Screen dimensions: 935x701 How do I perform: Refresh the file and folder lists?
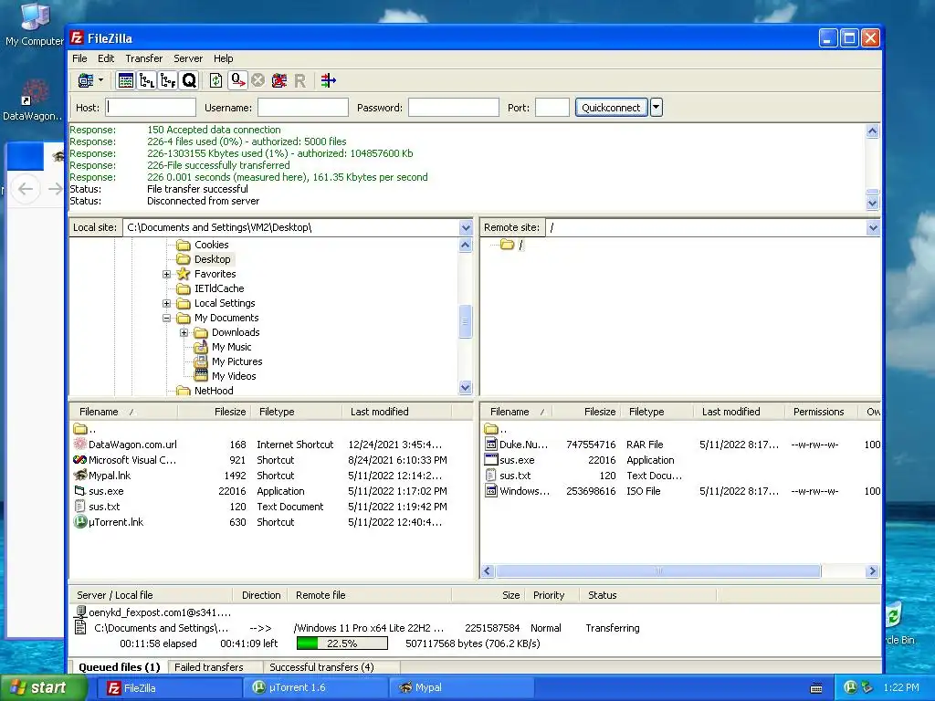(215, 80)
